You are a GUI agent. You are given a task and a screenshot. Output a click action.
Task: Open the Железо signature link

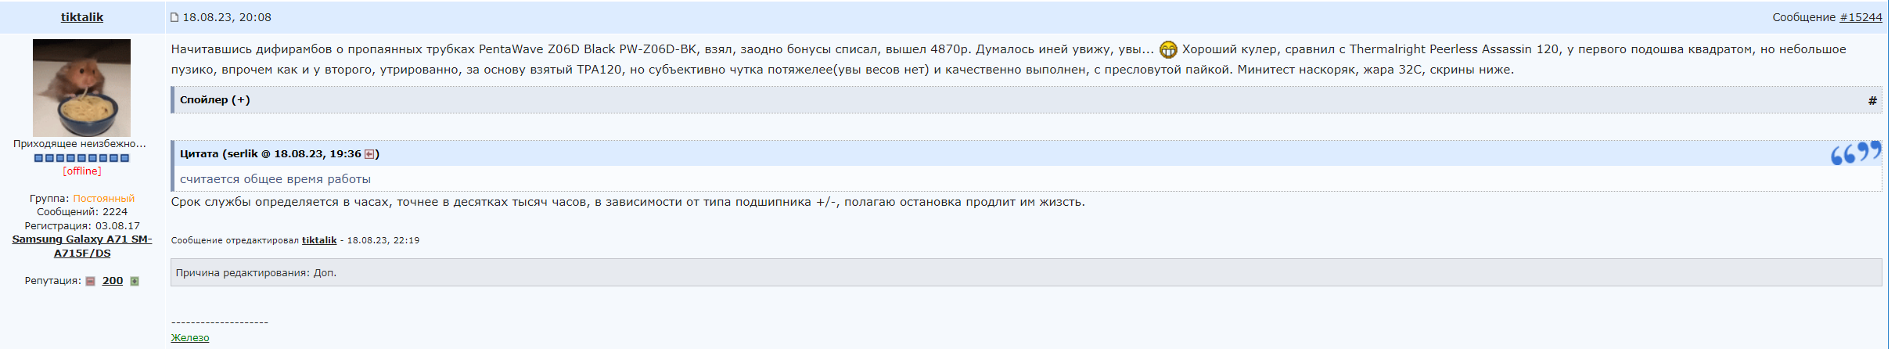(x=190, y=338)
